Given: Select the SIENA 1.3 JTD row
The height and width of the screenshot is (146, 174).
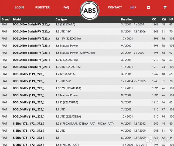Looking at the screenshot, I should [60, 131].
